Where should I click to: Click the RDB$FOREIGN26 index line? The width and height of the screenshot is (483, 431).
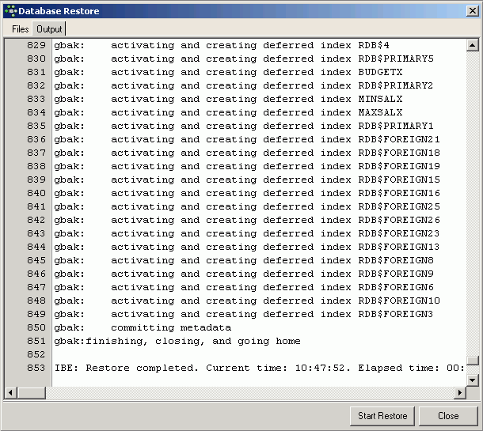[247, 220]
